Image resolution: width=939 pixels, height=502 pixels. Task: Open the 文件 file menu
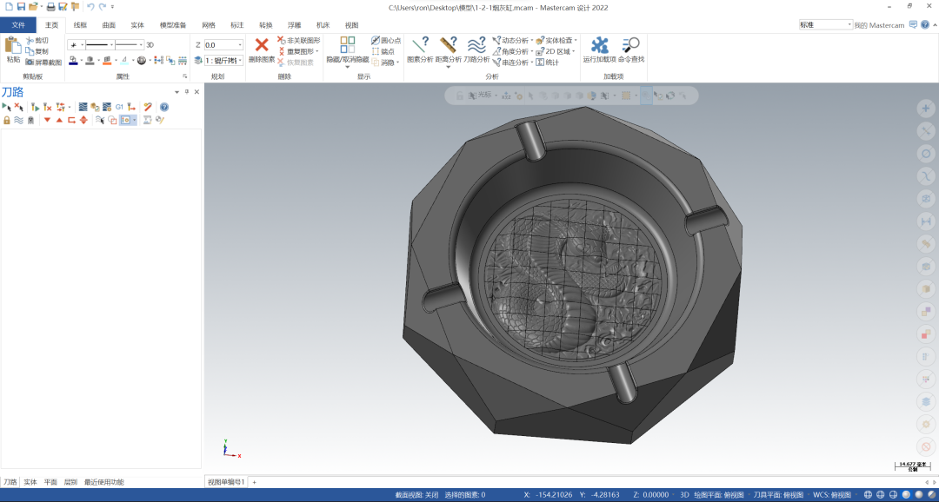tap(18, 25)
